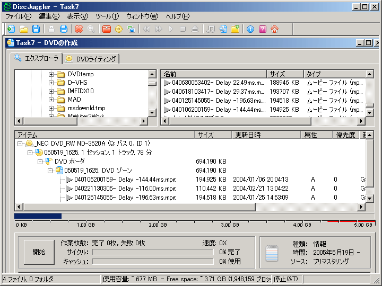This screenshot has height=286, width=382.
Task: Click the サイクル progress bar
Action: [153, 252]
